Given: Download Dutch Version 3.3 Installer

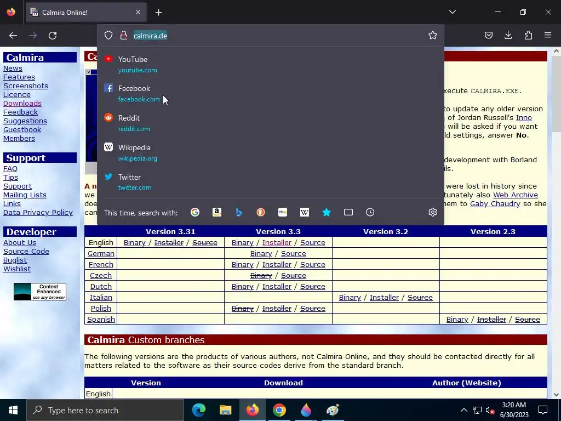Looking at the screenshot, I should [277, 286].
